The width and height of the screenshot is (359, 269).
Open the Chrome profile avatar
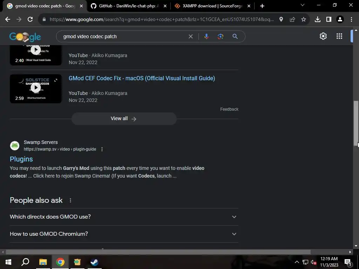pyautogui.click(x=340, y=20)
